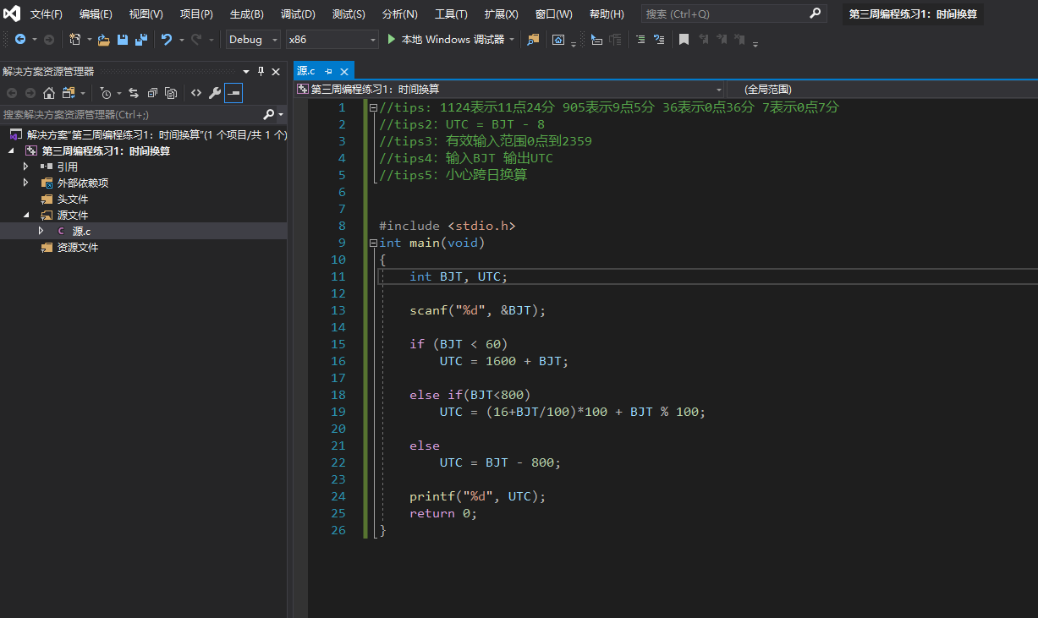This screenshot has width=1038, height=618.
Task: Click the View Code brackets icon
Action: (196, 93)
